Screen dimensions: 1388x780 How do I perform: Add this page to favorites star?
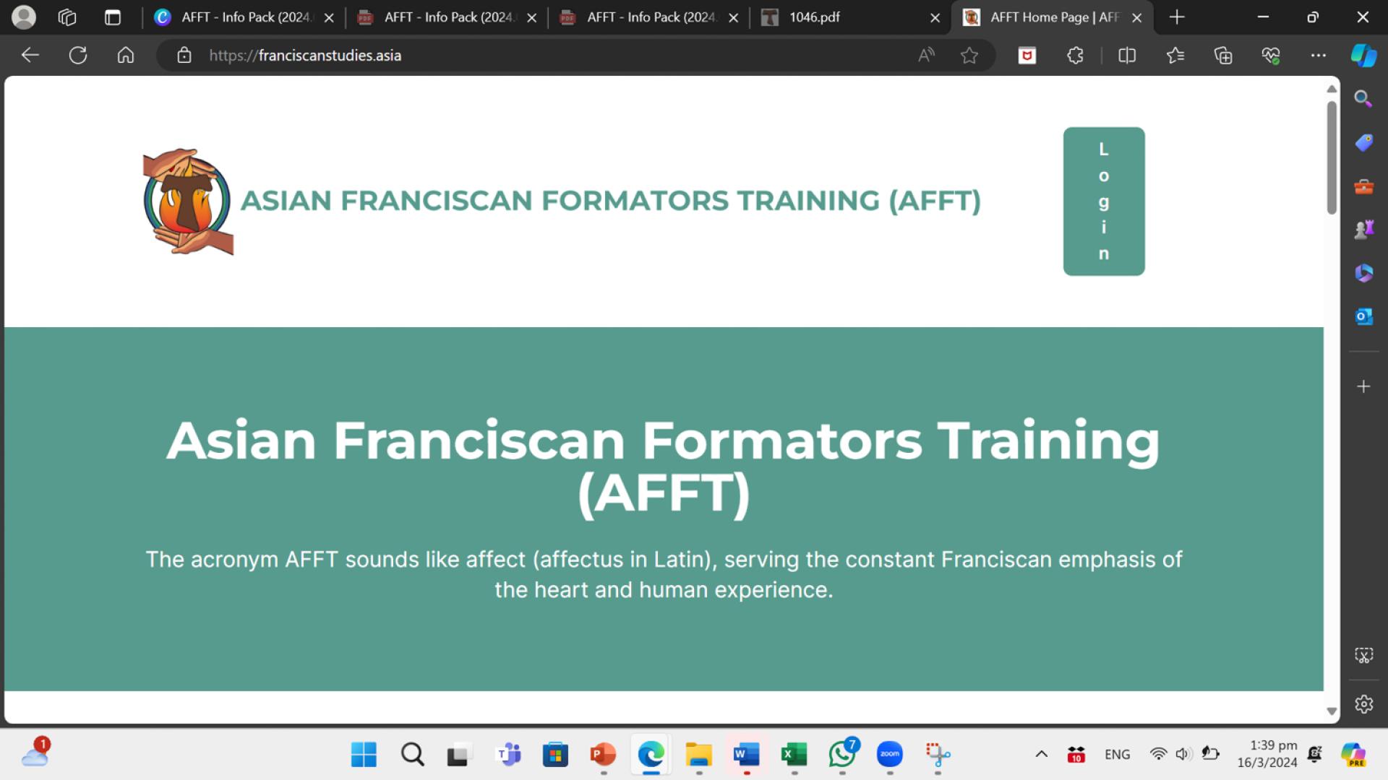(x=969, y=55)
